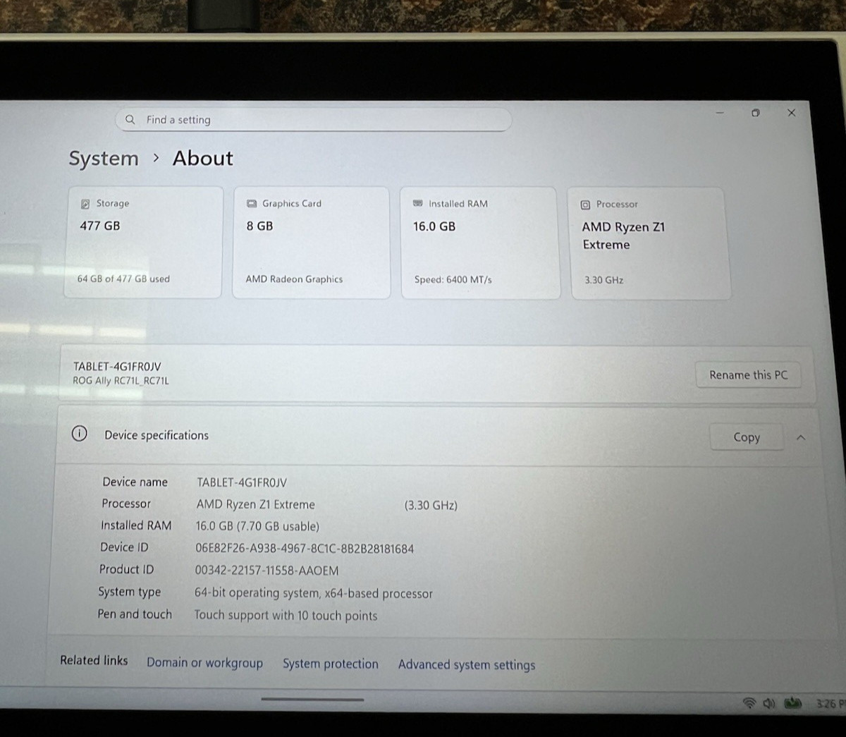Select Device ID value 06E82F26-A938-4967
The width and height of the screenshot is (846, 737).
(x=305, y=549)
